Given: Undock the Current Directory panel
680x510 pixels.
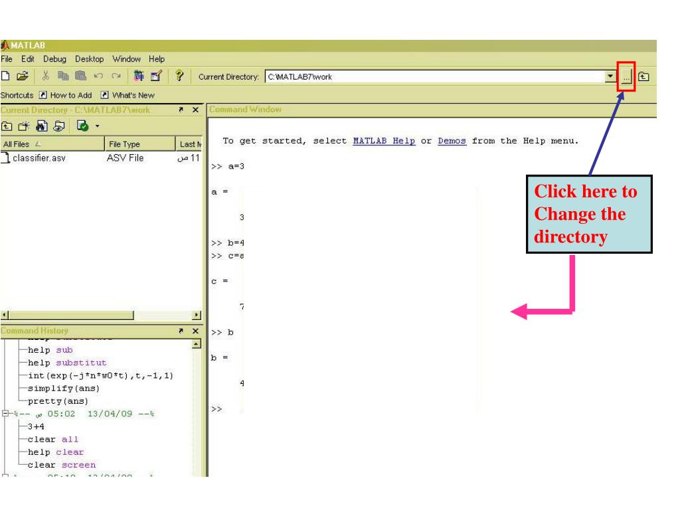Looking at the screenshot, I should click(x=181, y=110).
